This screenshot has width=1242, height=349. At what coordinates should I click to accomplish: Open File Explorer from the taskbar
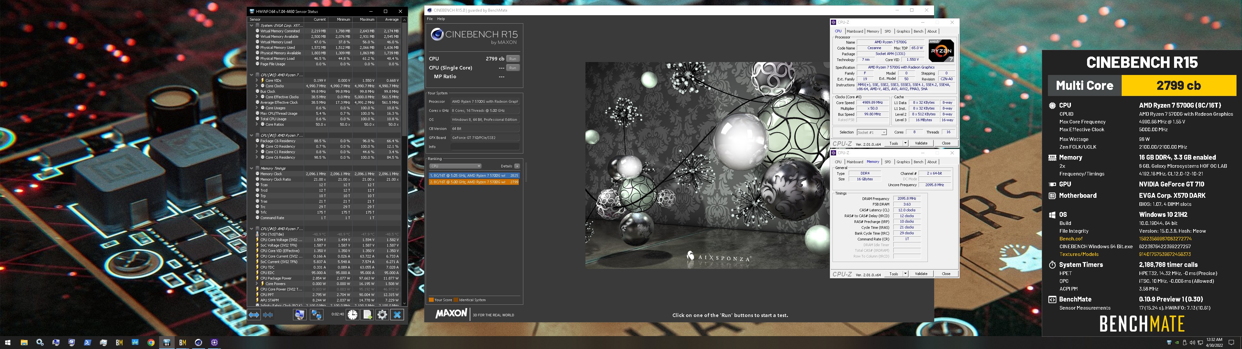pyautogui.click(x=24, y=343)
